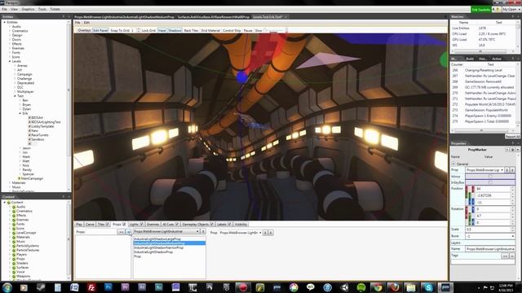Toggle the Gameplay Objects checkbox

[x=212, y=225]
